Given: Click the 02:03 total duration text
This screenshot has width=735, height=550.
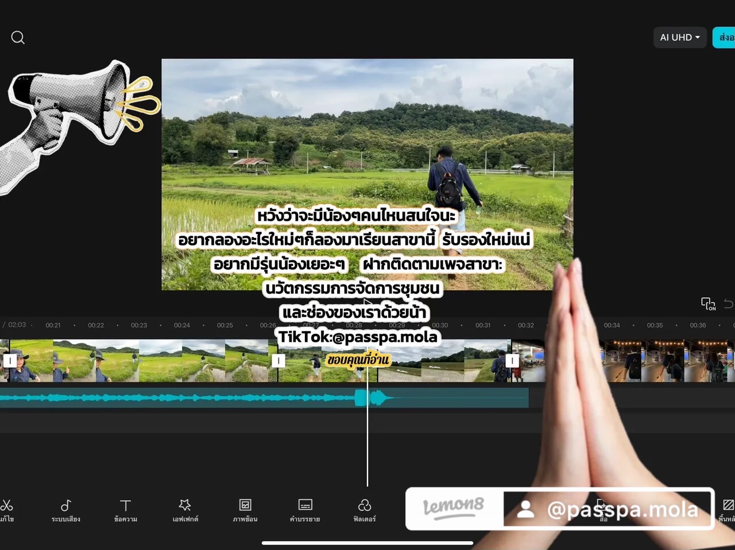Looking at the screenshot, I should (17, 325).
